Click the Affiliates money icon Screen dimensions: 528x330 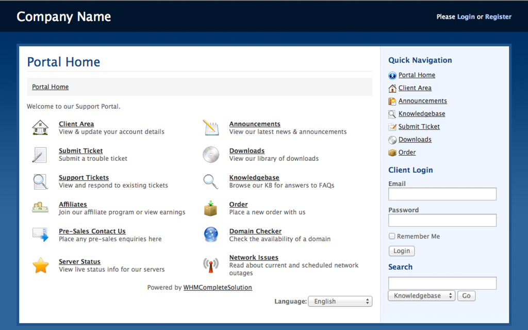pos(40,208)
